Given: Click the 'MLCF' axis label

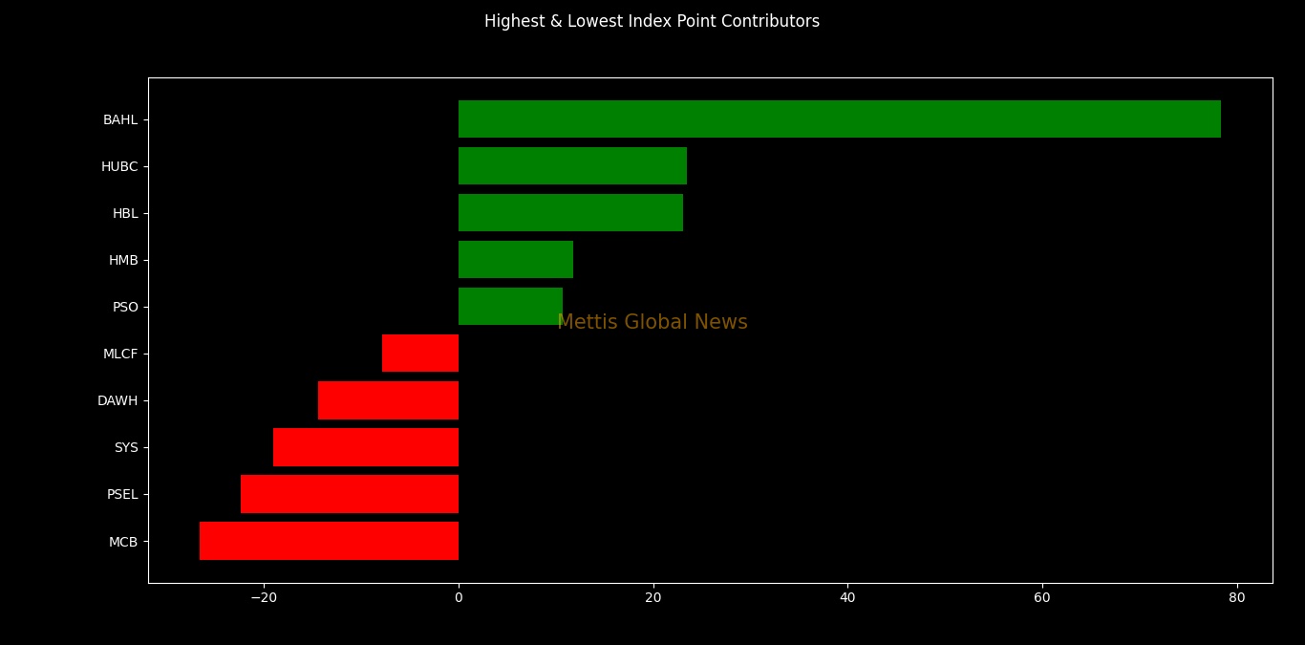Looking at the screenshot, I should coord(120,354).
